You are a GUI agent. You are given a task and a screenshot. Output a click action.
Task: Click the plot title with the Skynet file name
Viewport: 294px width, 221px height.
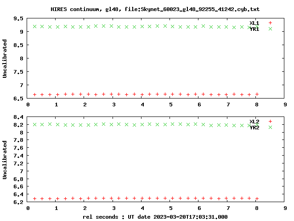point(155,9)
